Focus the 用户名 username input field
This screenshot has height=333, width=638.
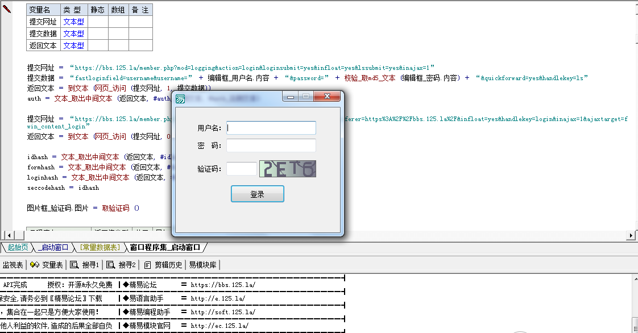tap(271, 128)
